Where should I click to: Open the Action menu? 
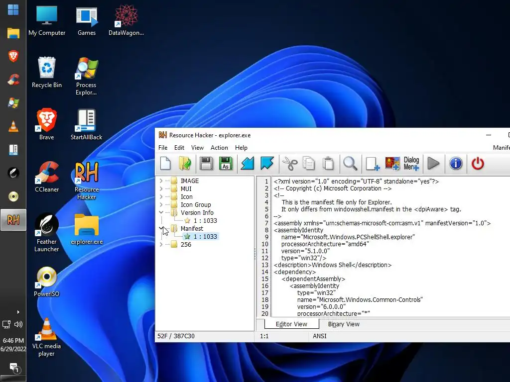coord(219,147)
